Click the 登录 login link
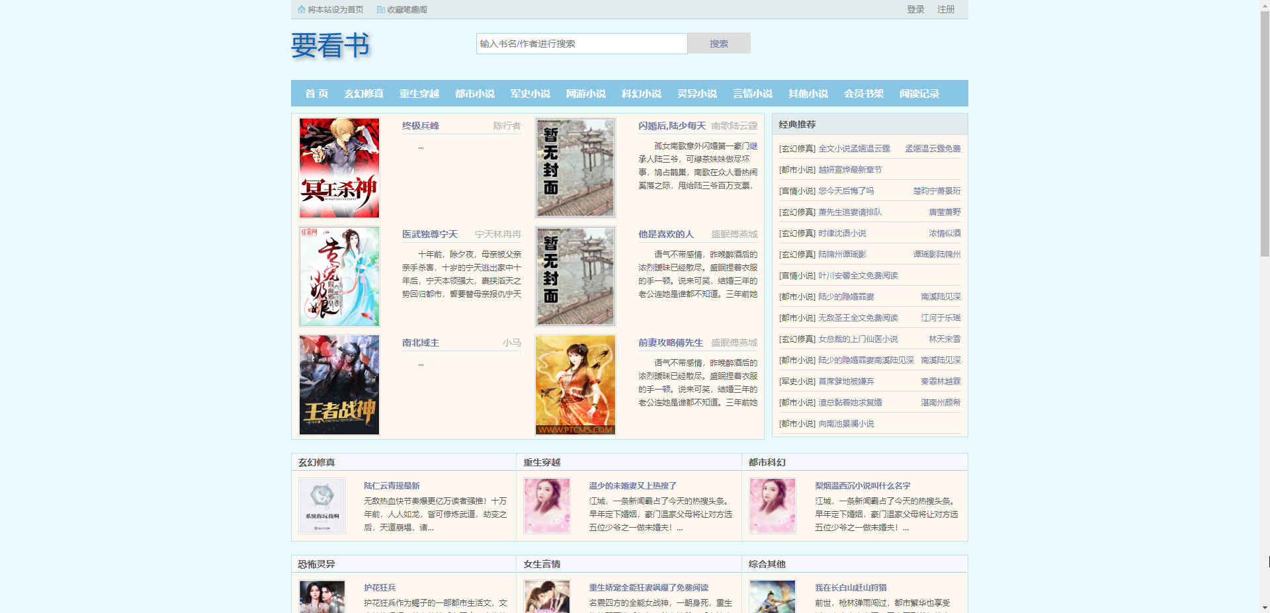The width and height of the screenshot is (1270, 613). [915, 10]
